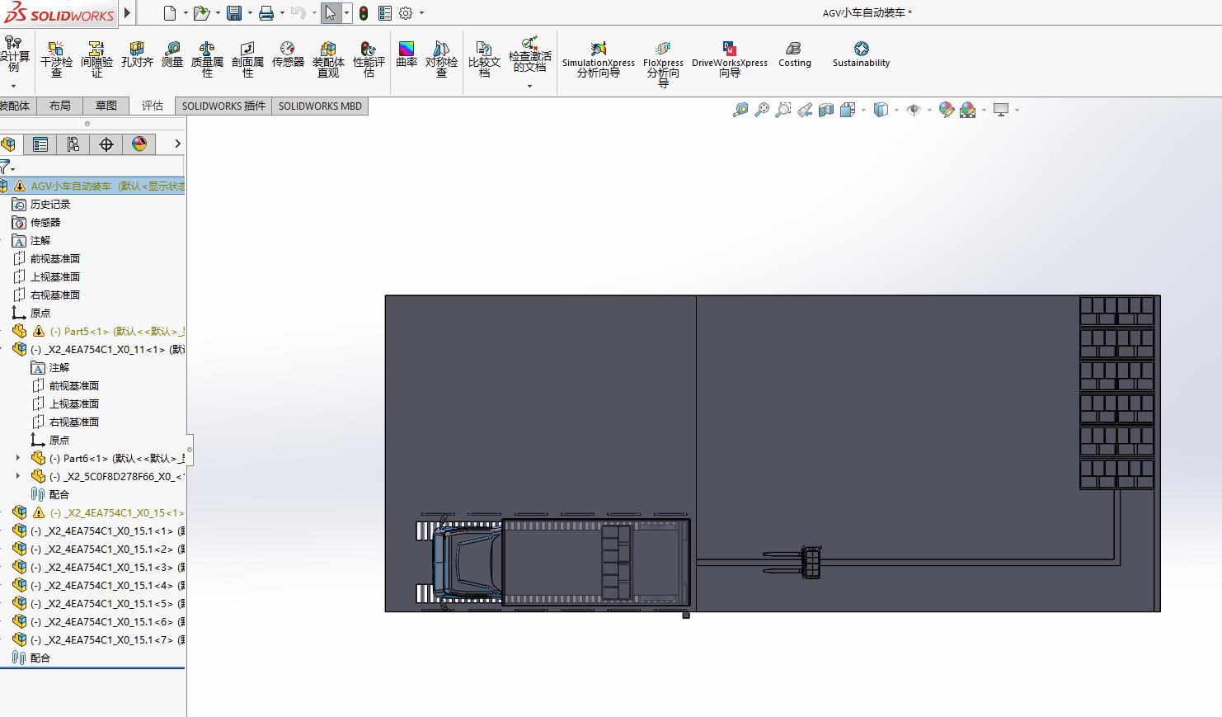This screenshot has width=1222, height=717.
Task: Switch to the 装配体 (Assembly) tab
Action: pos(15,106)
